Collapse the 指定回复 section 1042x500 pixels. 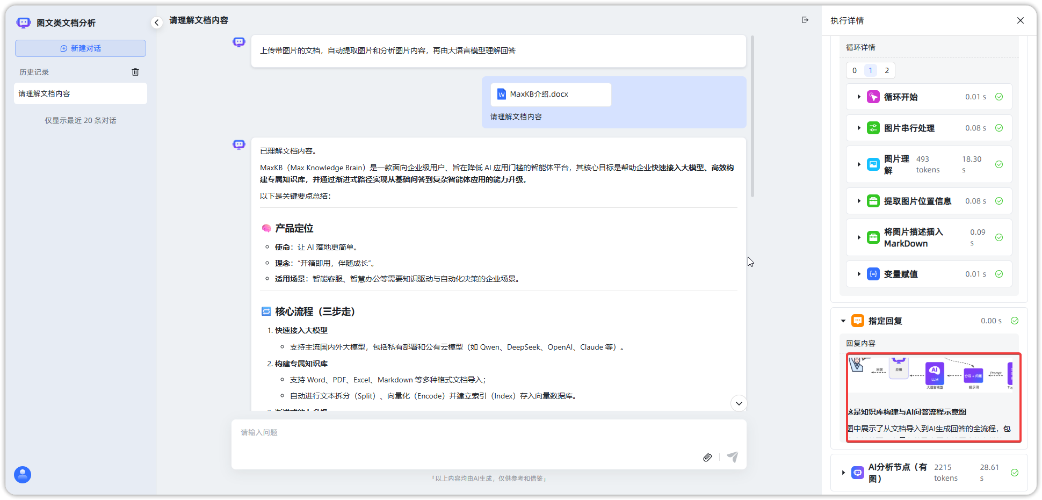pos(843,321)
